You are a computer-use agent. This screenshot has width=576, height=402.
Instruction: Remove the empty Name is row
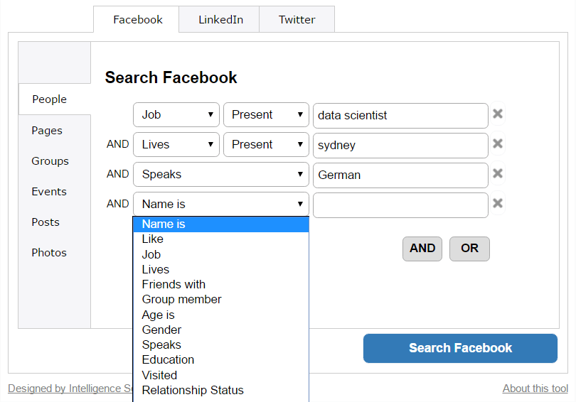tap(497, 203)
